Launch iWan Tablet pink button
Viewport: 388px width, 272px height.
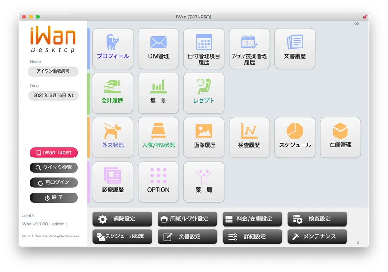pyautogui.click(x=54, y=152)
